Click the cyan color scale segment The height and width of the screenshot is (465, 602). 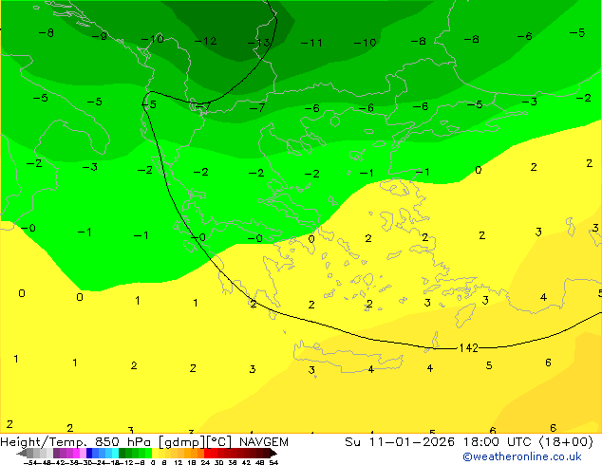click(x=115, y=453)
